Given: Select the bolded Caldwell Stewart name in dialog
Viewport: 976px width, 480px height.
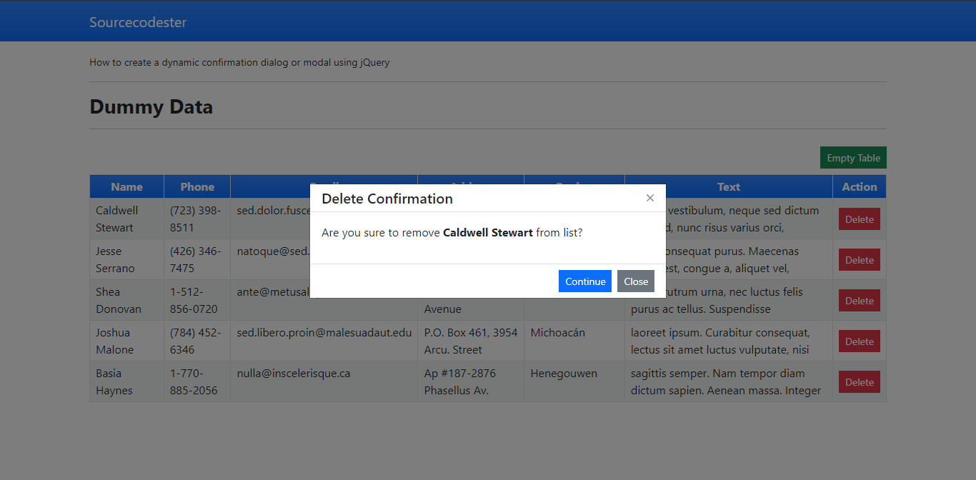Looking at the screenshot, I should click(x=488, y=232).
